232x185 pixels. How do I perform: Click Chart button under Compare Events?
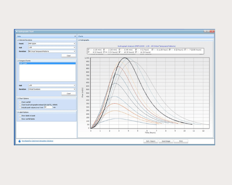(x=69, y=94)
